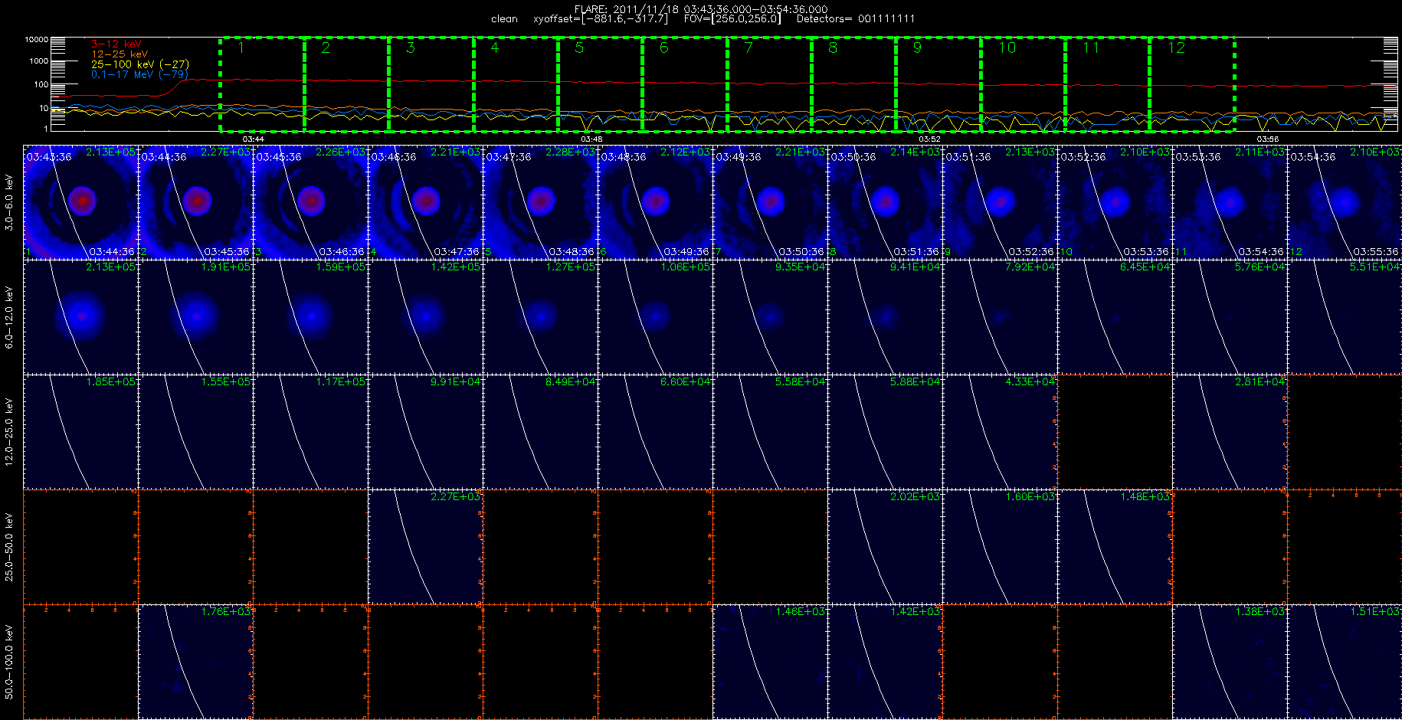Viewport: 1402px width, 720px height.
Task: Click the 12.0-25.0 keV row label
Action: pos(9,432)
